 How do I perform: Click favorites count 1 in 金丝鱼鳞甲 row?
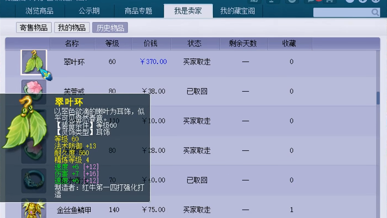pos(291,210)
